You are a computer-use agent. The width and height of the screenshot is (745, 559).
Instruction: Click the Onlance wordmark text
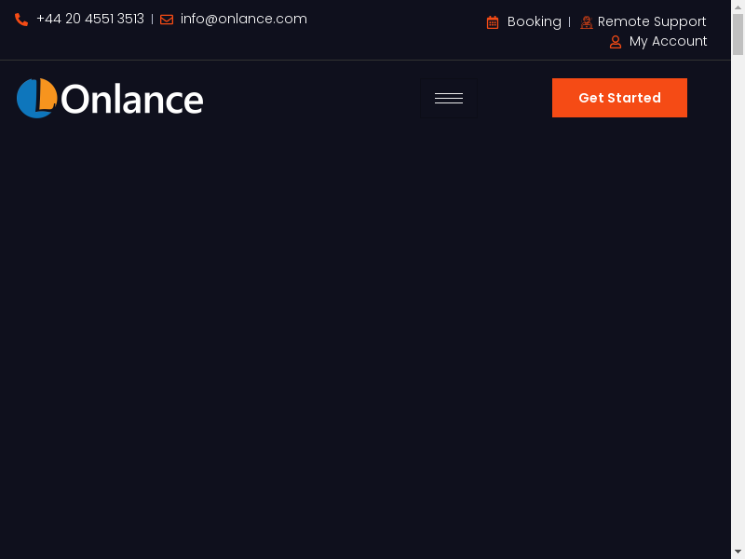click(x=132, y=99)
